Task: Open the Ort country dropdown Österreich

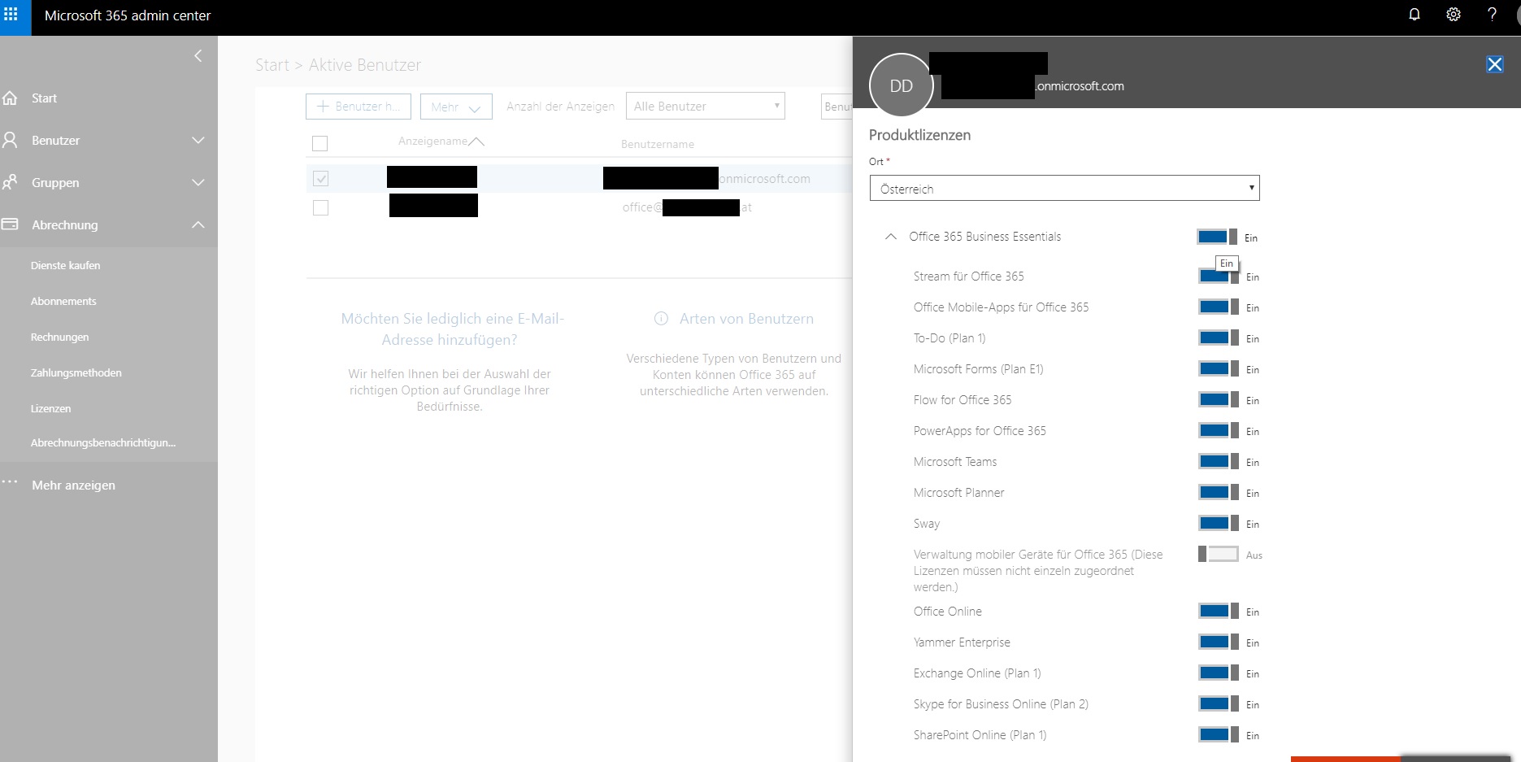Action: click(1064, 188)
